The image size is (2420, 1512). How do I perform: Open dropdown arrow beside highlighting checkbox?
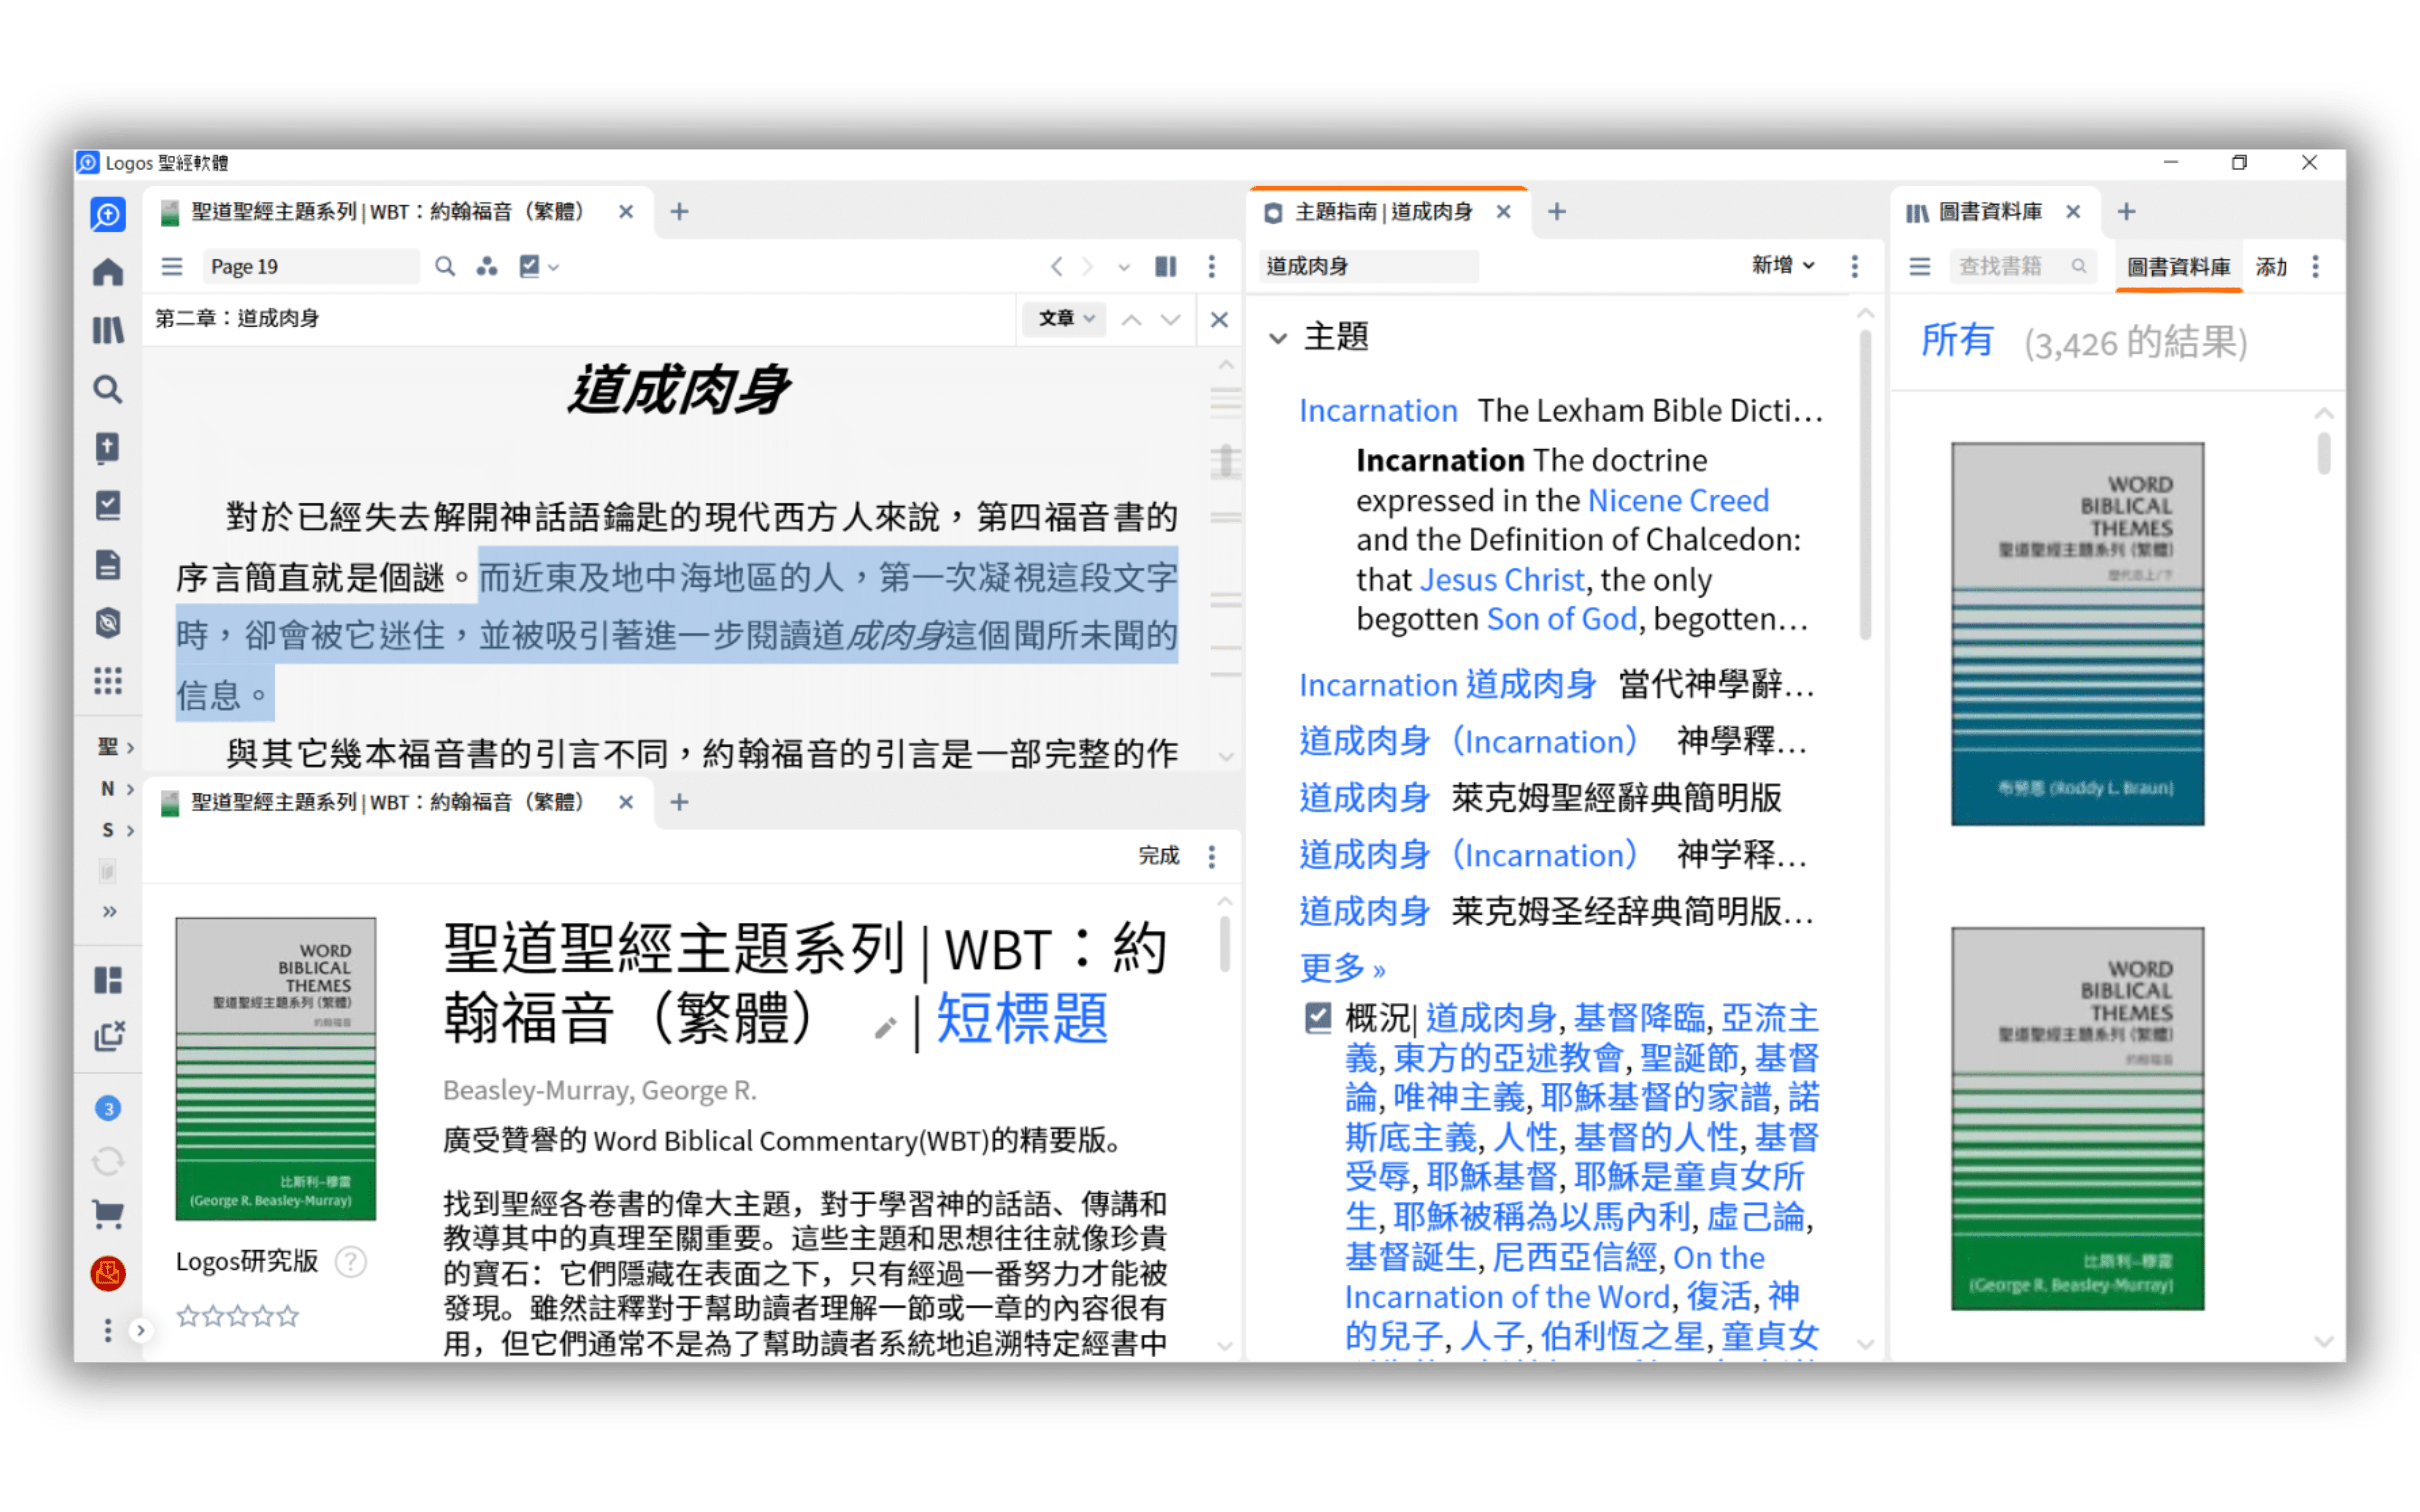coord(553,267)
